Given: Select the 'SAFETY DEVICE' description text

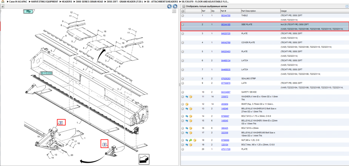Looking at the screenshot, I should click(249, 92).
